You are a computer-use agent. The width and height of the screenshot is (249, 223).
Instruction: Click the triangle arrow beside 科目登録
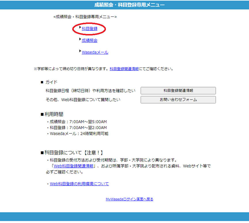coord(80,27)
